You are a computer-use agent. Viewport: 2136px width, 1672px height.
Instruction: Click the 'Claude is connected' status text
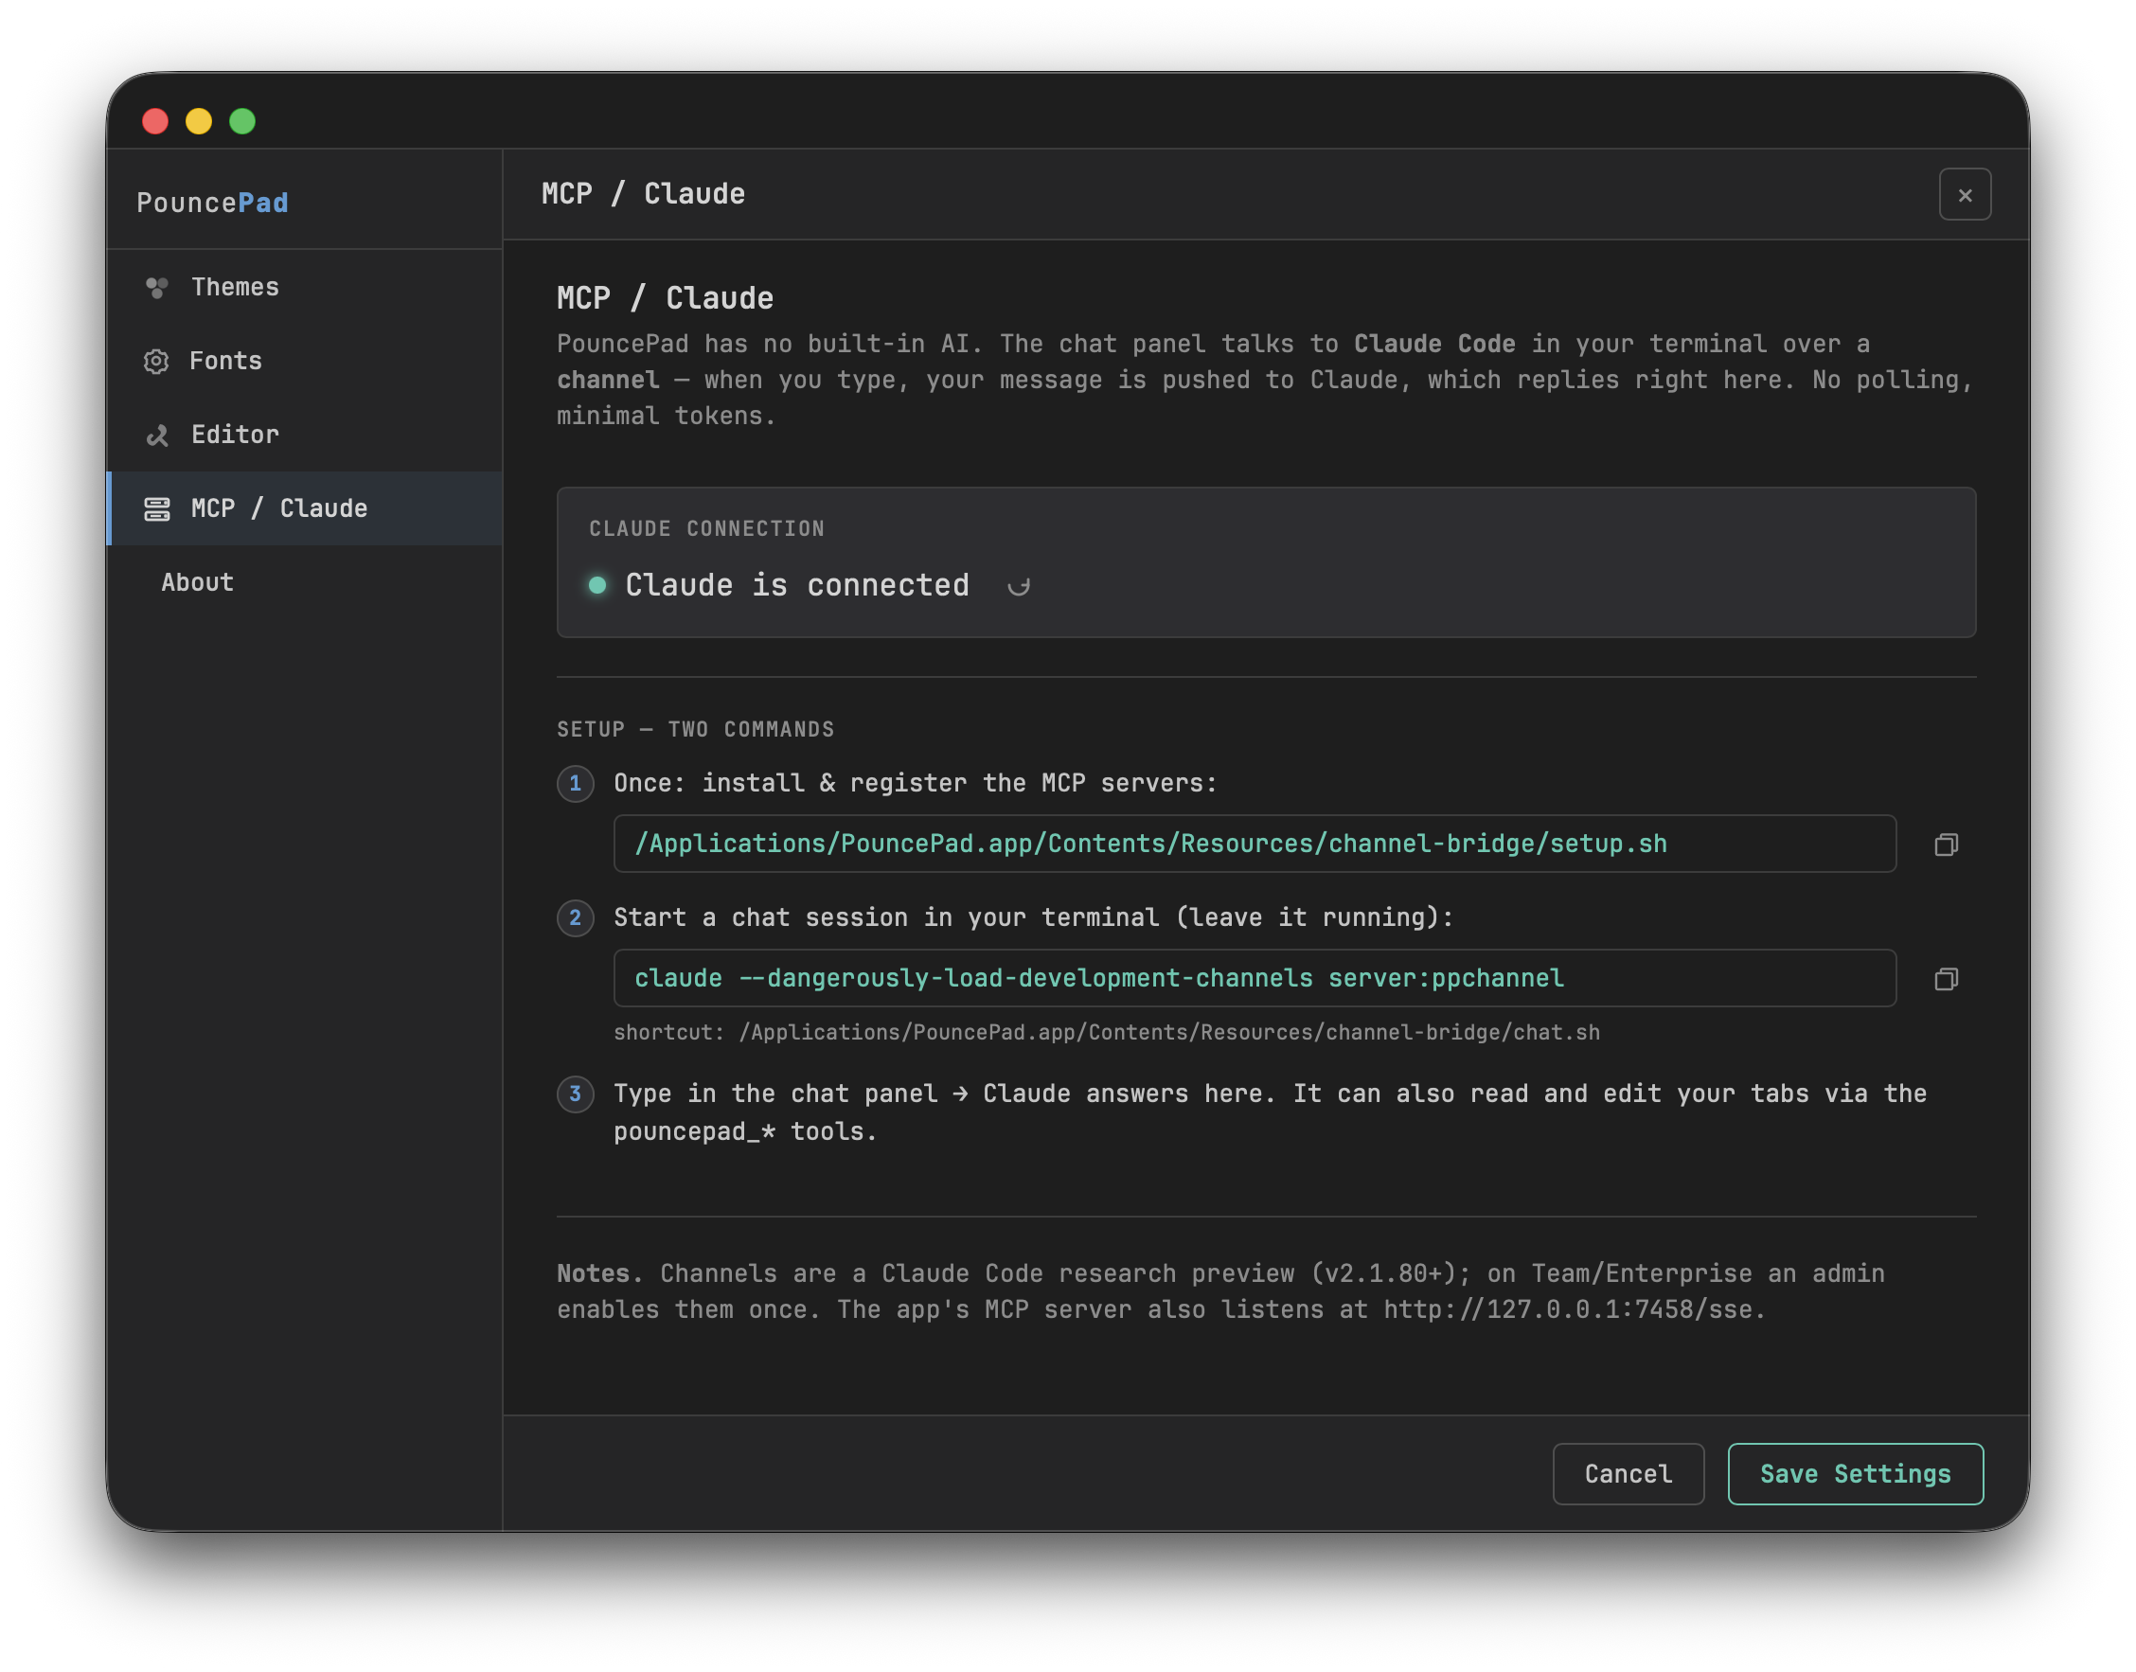pyautogui.click(x=797, y=585)
